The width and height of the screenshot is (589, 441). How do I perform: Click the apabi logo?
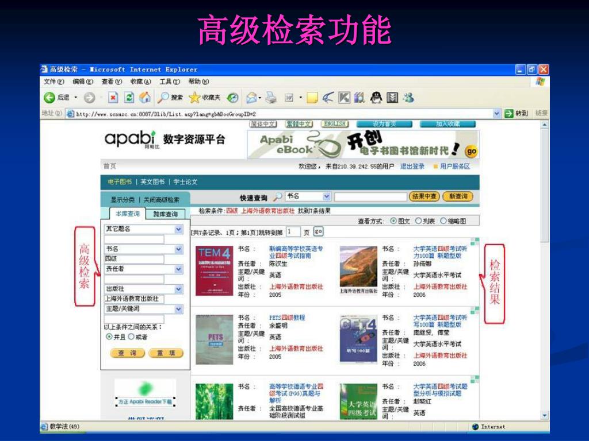131,139
